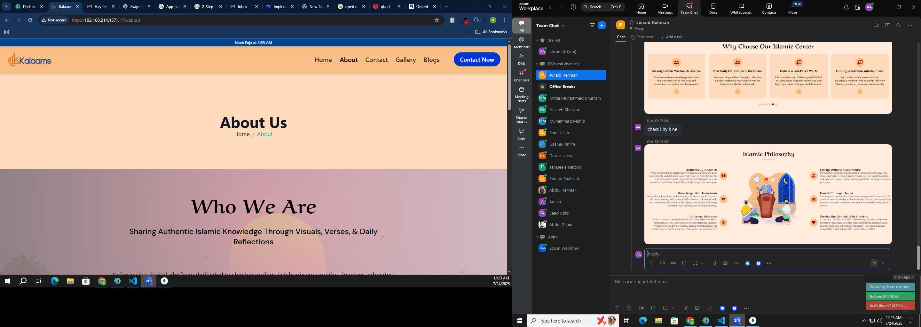This screenshot has width=921, height=327.
Task: Click the GIF button in the Reply box
Action: (x=673, y=263)
